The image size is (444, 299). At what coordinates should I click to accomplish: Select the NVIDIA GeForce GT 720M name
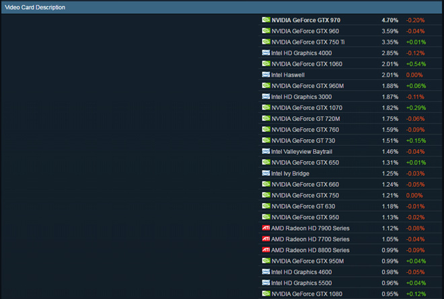tap(306, 119)
